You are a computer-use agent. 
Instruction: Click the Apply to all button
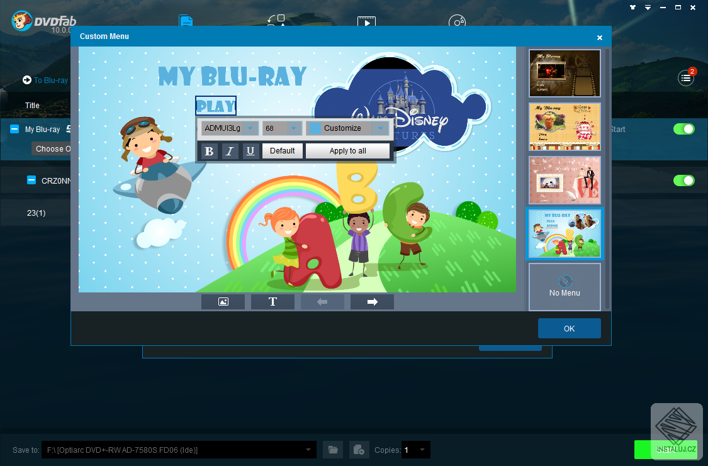(347, 151)
